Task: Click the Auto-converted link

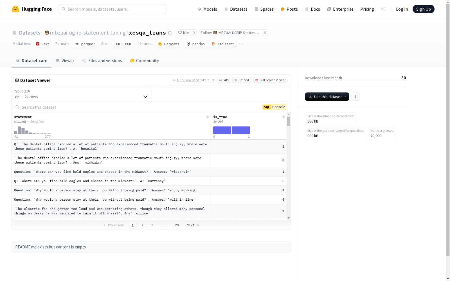Action: coord(188,80)
